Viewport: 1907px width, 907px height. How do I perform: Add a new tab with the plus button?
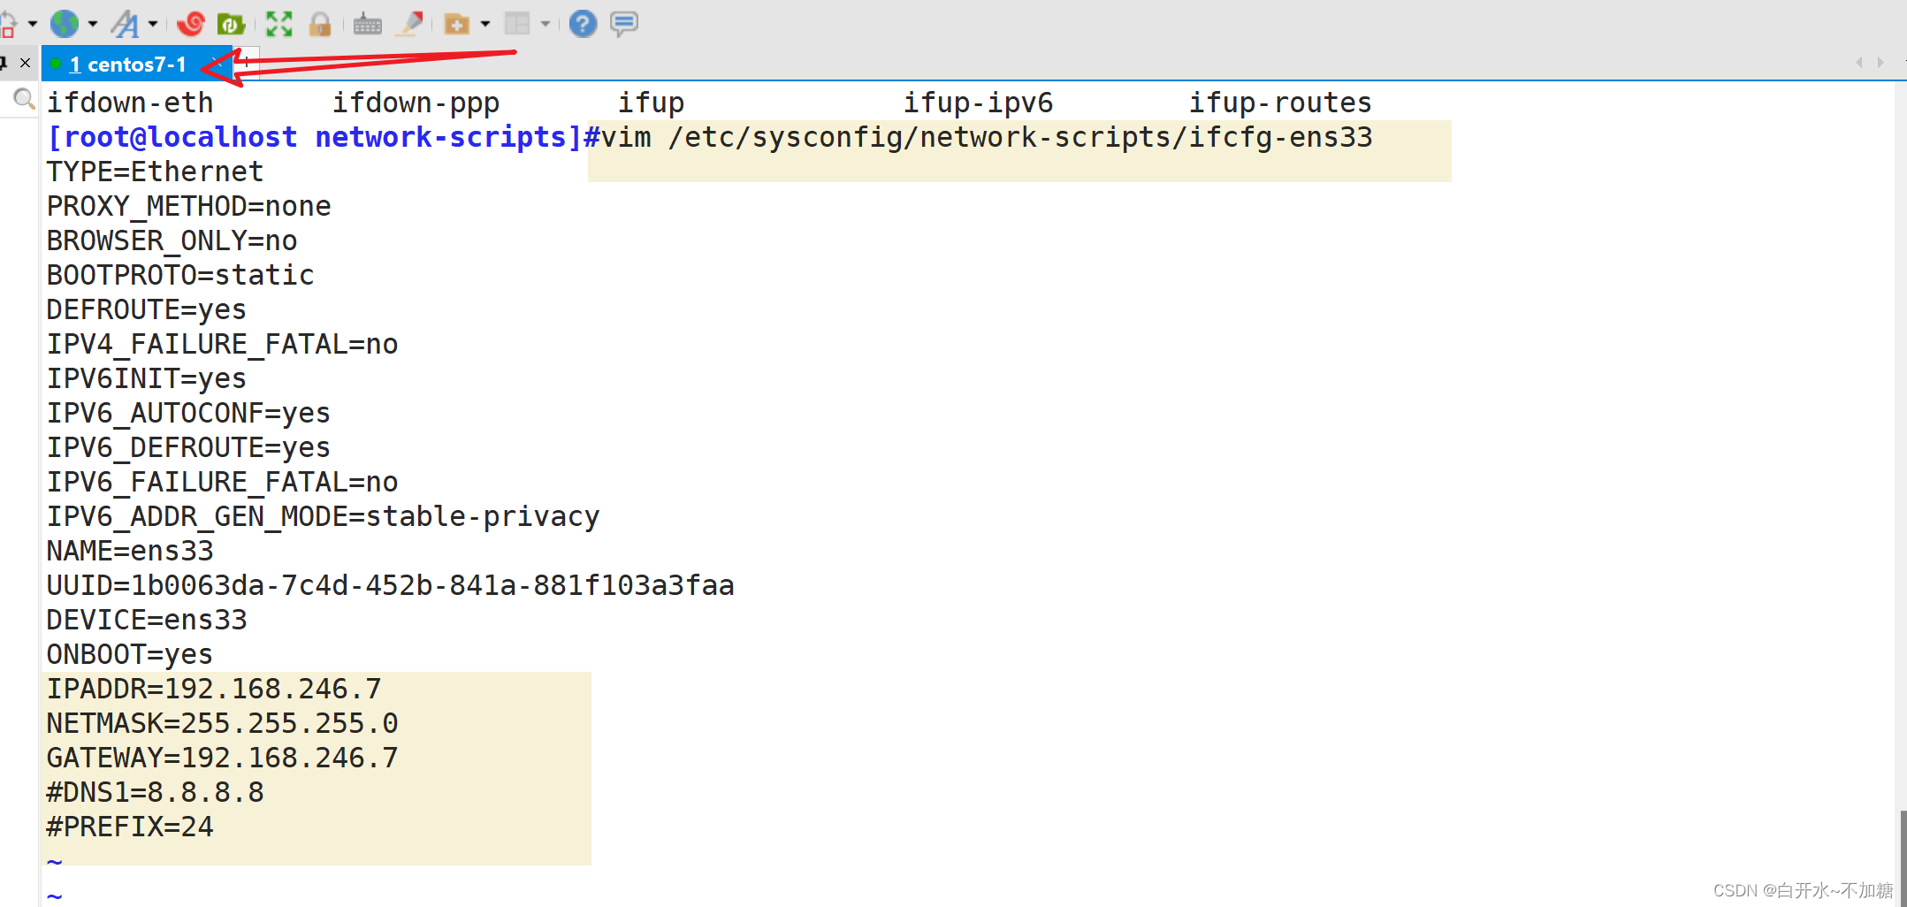(x=248, y=62)
